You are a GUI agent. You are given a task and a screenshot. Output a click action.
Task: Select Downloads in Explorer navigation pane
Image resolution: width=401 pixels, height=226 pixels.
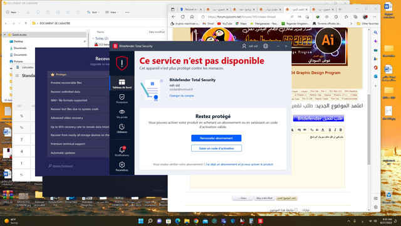coord(20,48)
